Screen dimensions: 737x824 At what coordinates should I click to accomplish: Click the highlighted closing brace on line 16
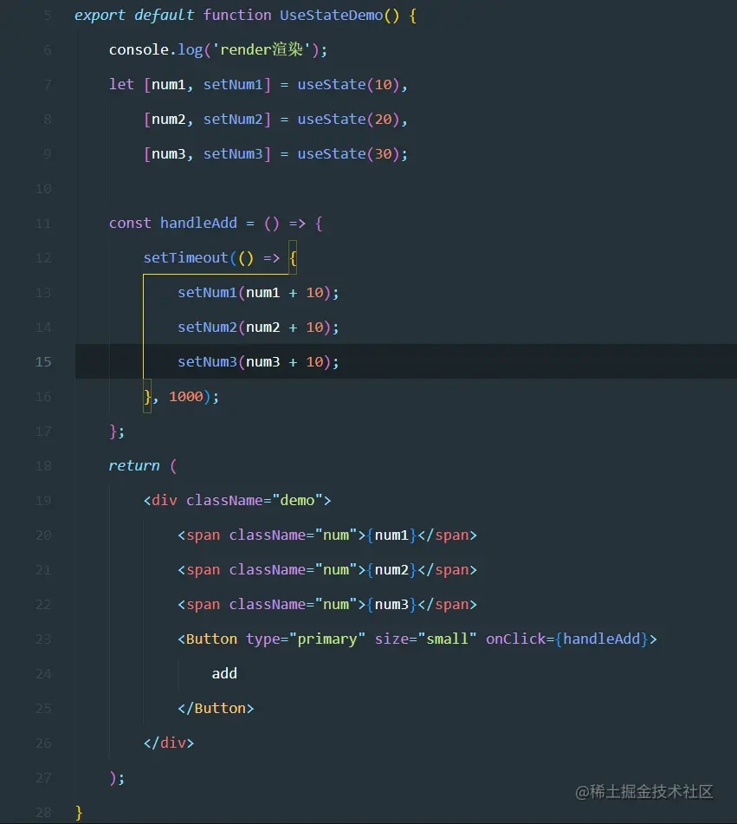[147, 396]
